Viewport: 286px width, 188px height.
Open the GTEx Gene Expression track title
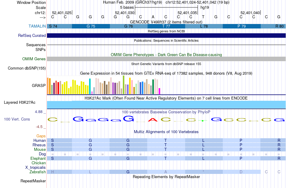[x=166, y=73]
